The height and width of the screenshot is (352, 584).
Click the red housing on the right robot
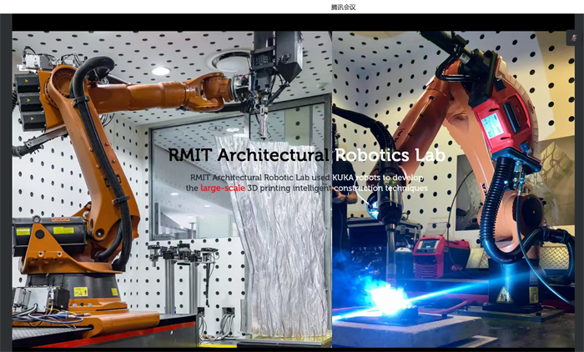pyautogui.click(x=509, y=125)
